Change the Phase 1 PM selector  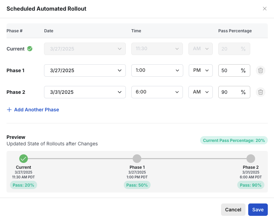tap(201, 70)
